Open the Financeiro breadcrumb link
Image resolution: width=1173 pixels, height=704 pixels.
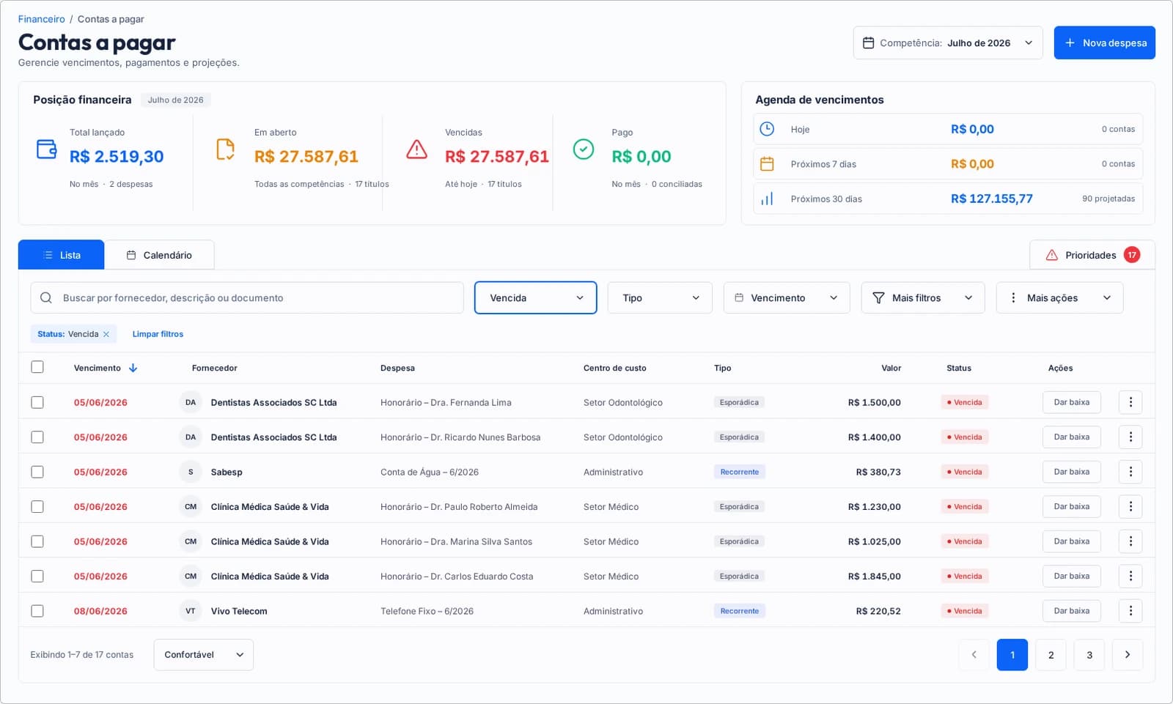41,19
